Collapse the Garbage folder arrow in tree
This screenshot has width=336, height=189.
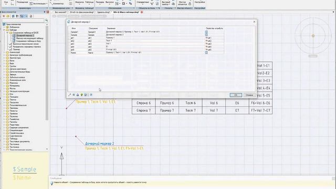[4, 30]
